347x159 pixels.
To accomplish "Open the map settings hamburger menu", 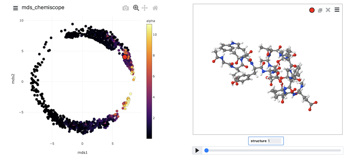I will 16,8.
